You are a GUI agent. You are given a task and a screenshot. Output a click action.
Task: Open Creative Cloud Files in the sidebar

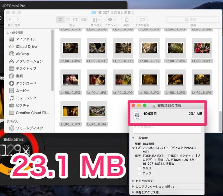[x=29, y=113]
